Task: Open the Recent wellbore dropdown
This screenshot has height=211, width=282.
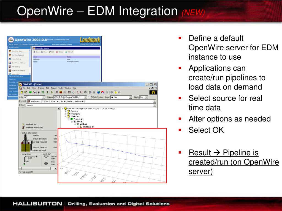Action: point(155,101)
